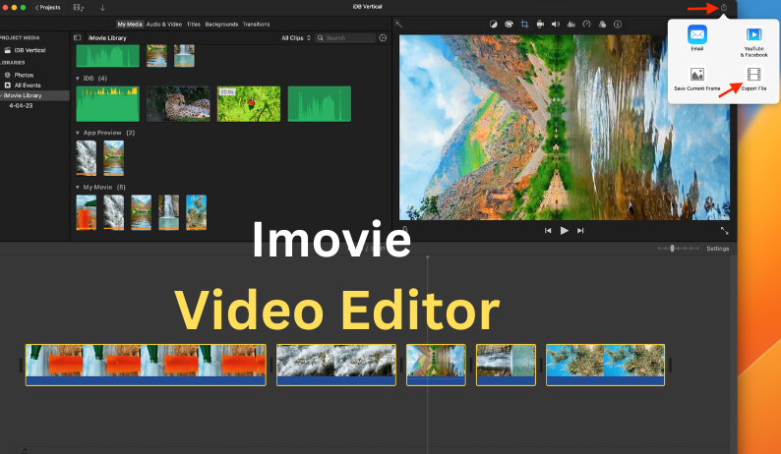Toggle the library sidebar list icon
The height and width of the screenshot is (454, 781).
click(77, 37)
